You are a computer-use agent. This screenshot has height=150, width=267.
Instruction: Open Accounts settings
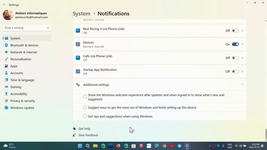(x=17, y=73)
